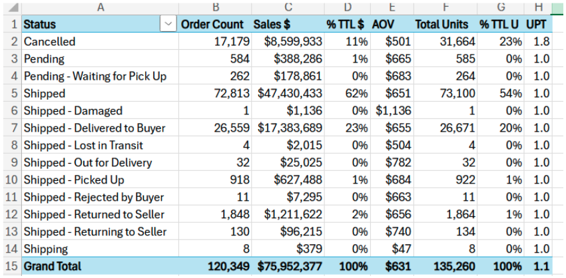Image resolution: width=566 pixels, height=278 pixels.
Task: Click AOV value $782
Action: (392, 163)
